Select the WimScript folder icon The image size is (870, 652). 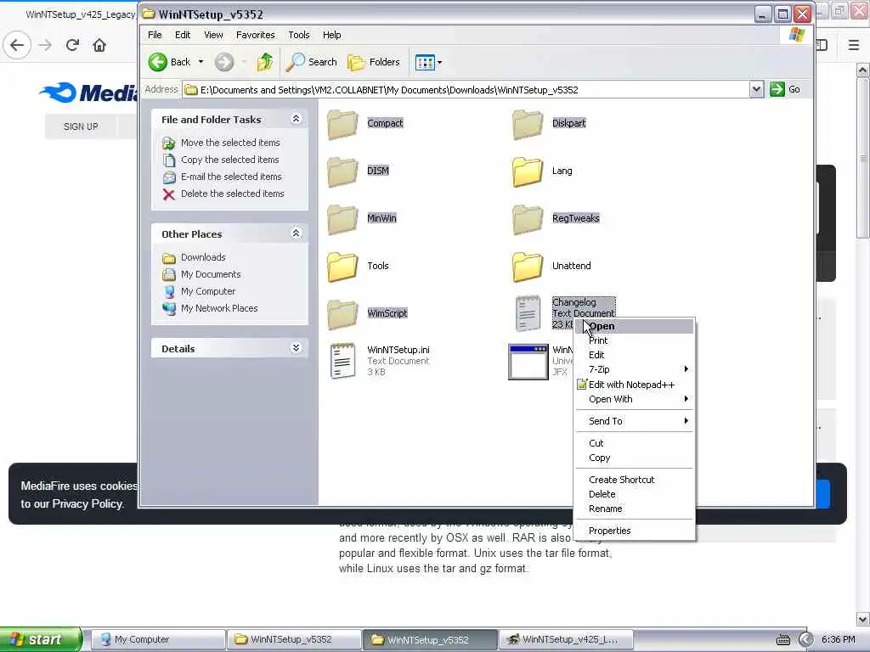coord(342,314)
